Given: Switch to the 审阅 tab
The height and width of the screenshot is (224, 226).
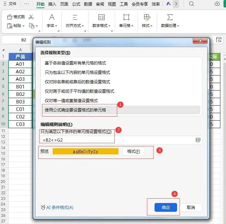Looking at the screenshot, I should (x=100, y=4).
